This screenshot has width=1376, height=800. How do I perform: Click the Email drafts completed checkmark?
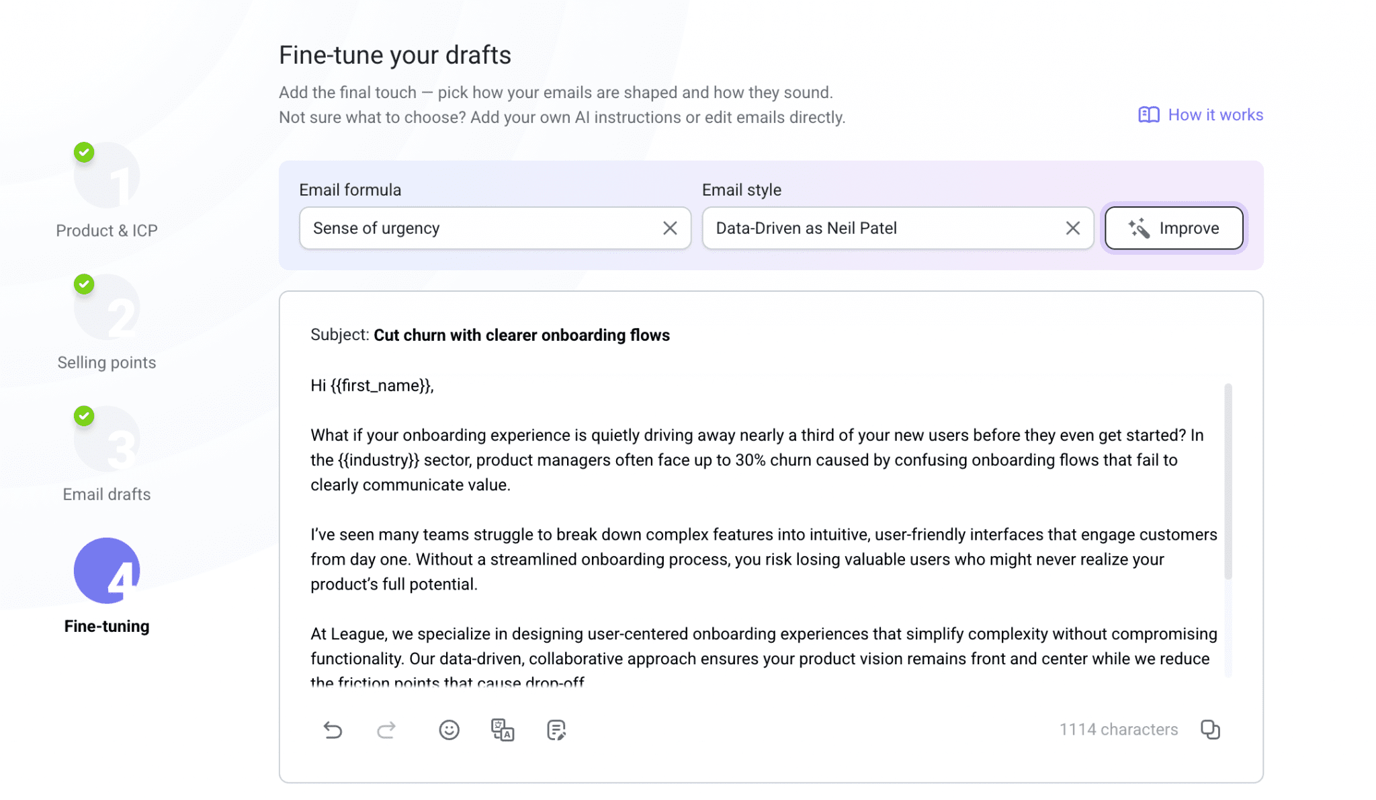pyautogui.click(x=83, y=416)
